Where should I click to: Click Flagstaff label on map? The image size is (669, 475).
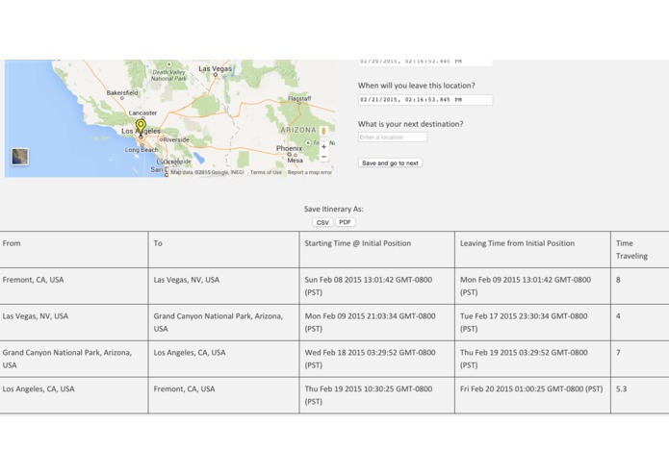click(x=299, y=98)
